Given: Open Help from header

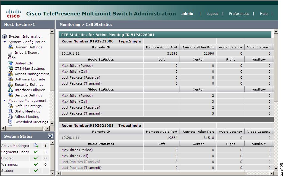Looking at the screenshot, I should (264, 14).
